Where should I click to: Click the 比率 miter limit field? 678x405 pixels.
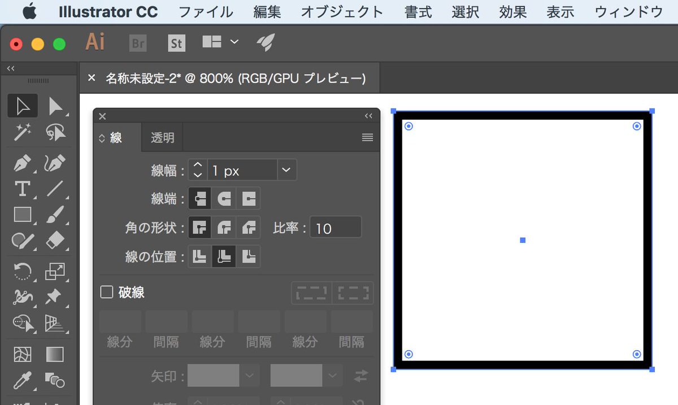(336, 227)
